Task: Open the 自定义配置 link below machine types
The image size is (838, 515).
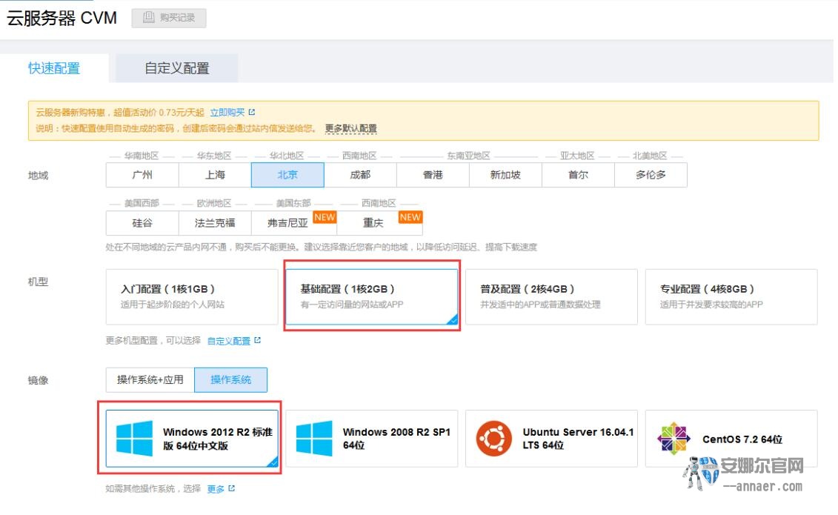Action: [x=229, y=341]
